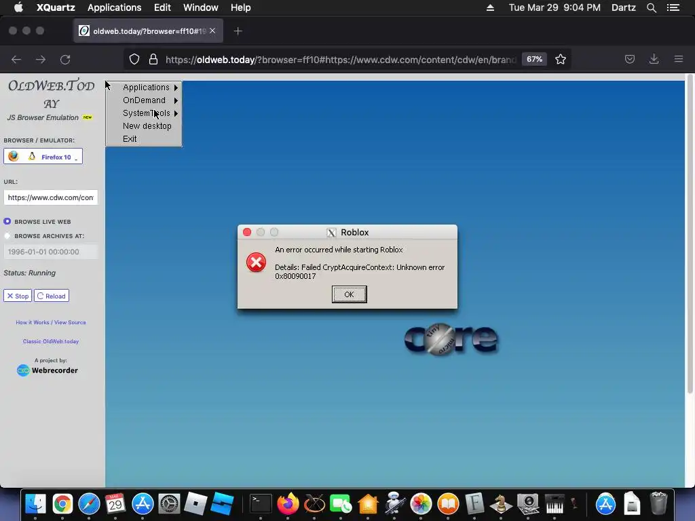Save page to Pocket icon

coord(629,60)
